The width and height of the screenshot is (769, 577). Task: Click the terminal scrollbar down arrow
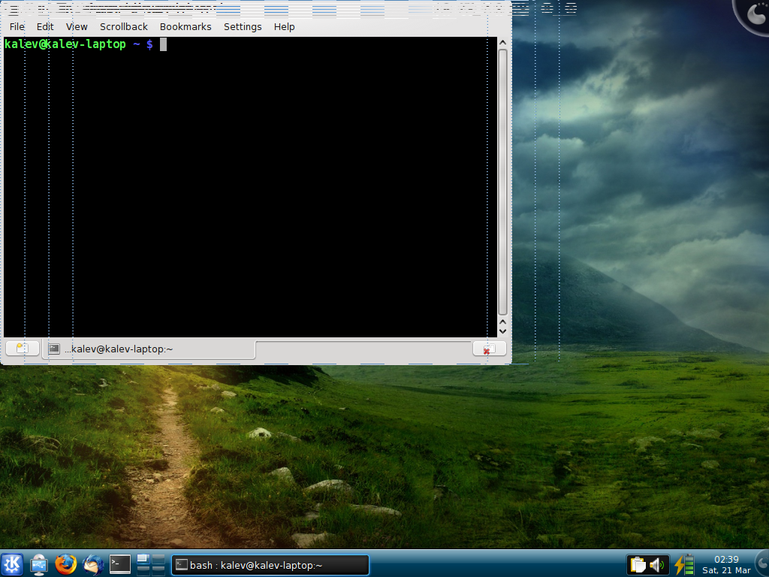[x=502, y=330]
